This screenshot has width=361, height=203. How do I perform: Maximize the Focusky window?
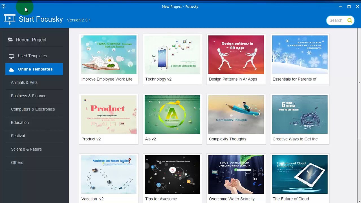[349, 6]
